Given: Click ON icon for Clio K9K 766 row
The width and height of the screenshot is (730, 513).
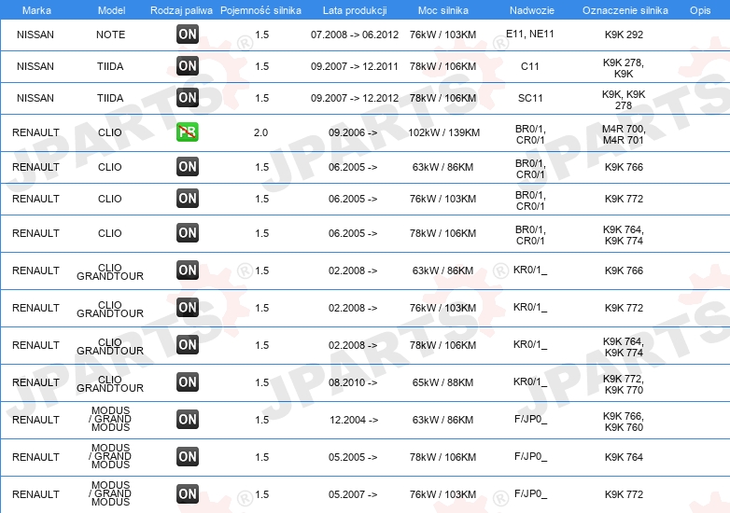Looking at the screenshot, I should pyautogui.click(x=188, y=167).
